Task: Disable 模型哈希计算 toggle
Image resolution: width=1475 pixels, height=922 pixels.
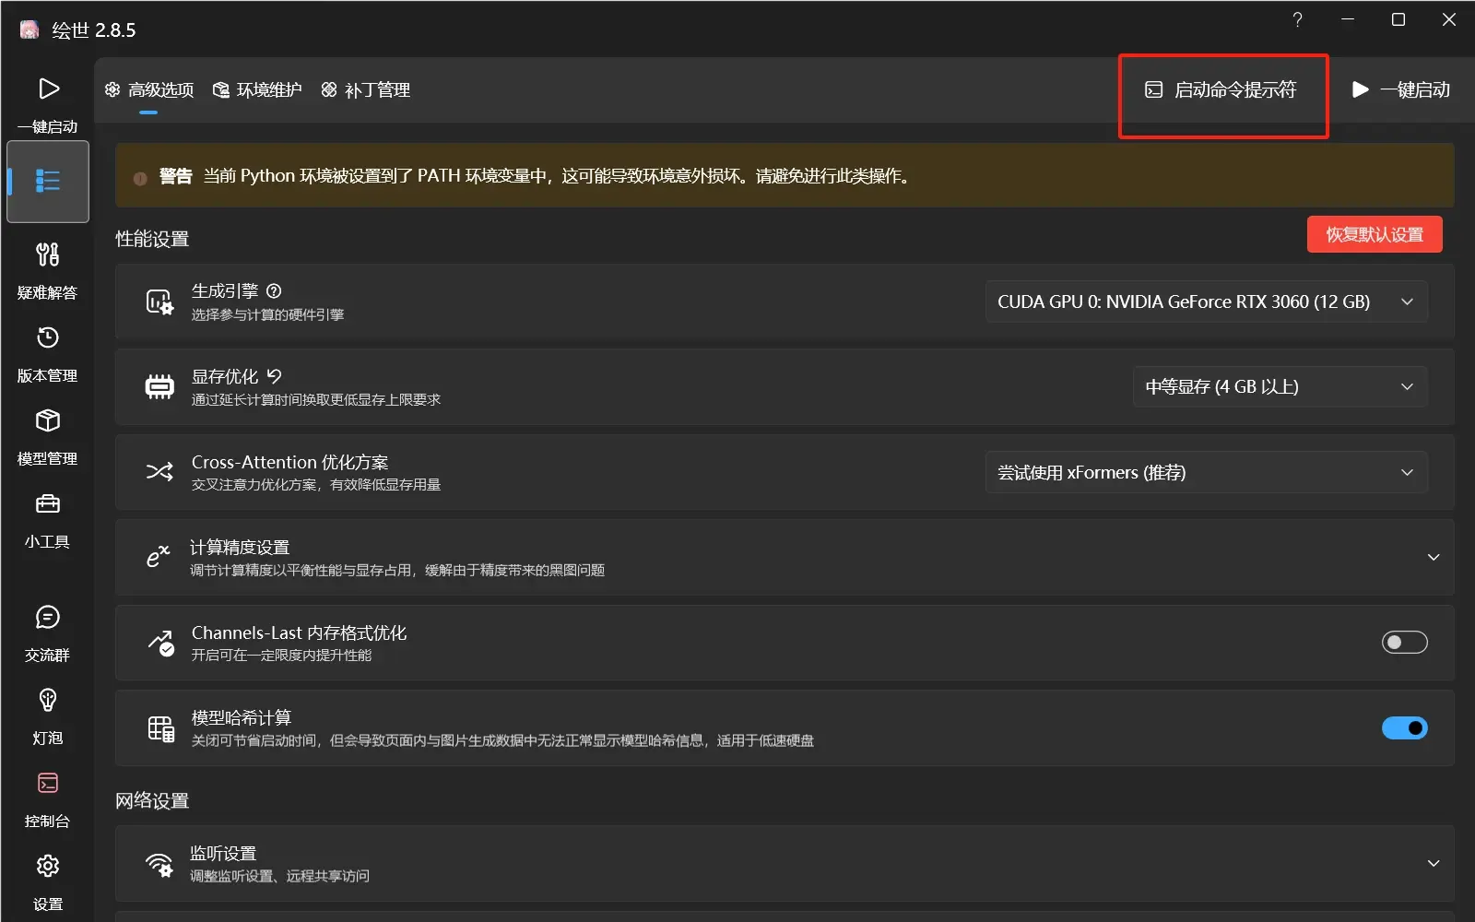Action: coord(1404,727)
